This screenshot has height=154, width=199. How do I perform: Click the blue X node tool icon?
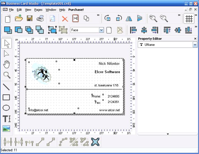95,142
